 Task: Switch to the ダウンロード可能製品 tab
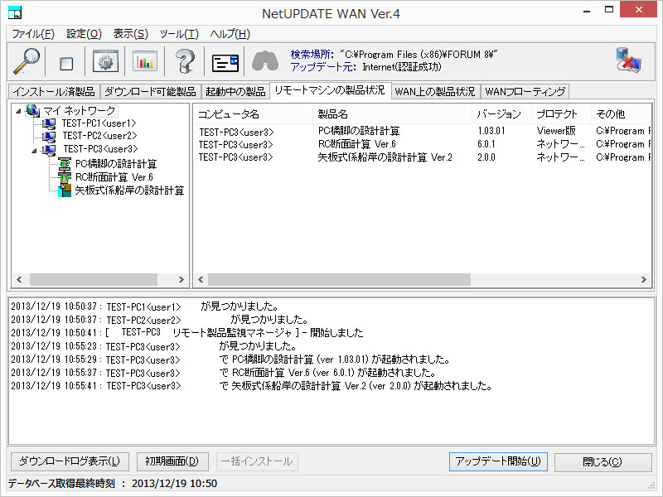pos(150,91)
